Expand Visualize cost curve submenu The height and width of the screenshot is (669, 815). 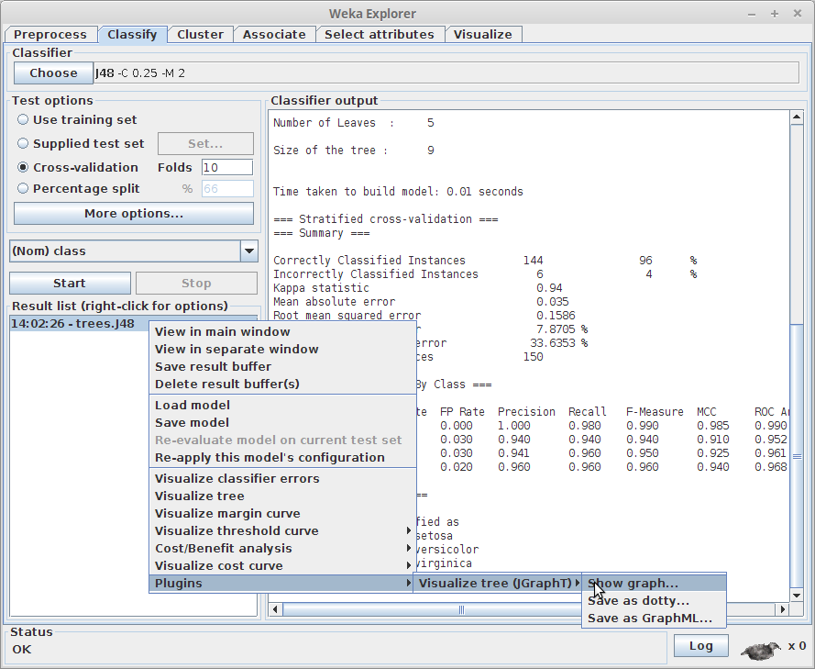(x=282, y=565)
